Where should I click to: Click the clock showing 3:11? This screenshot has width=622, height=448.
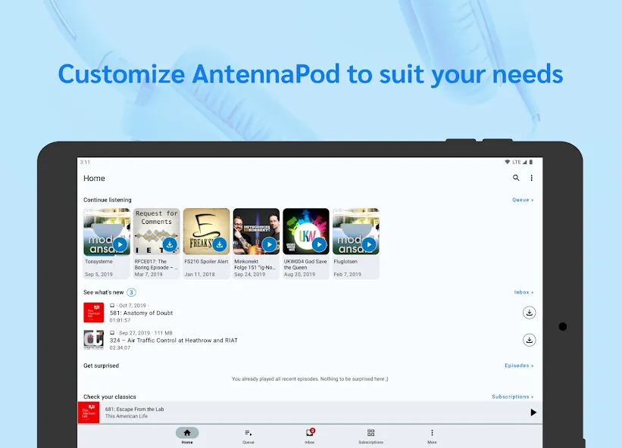85,162
